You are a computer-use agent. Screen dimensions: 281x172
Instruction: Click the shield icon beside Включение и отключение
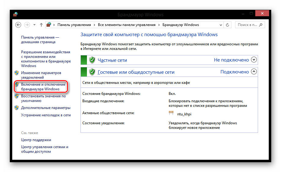(x=17, y=84)
